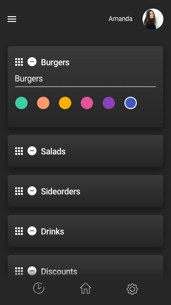Click the drag grid handle for Burgers
This screenshot has height=305, width=171.
click(x=19, y=62)
